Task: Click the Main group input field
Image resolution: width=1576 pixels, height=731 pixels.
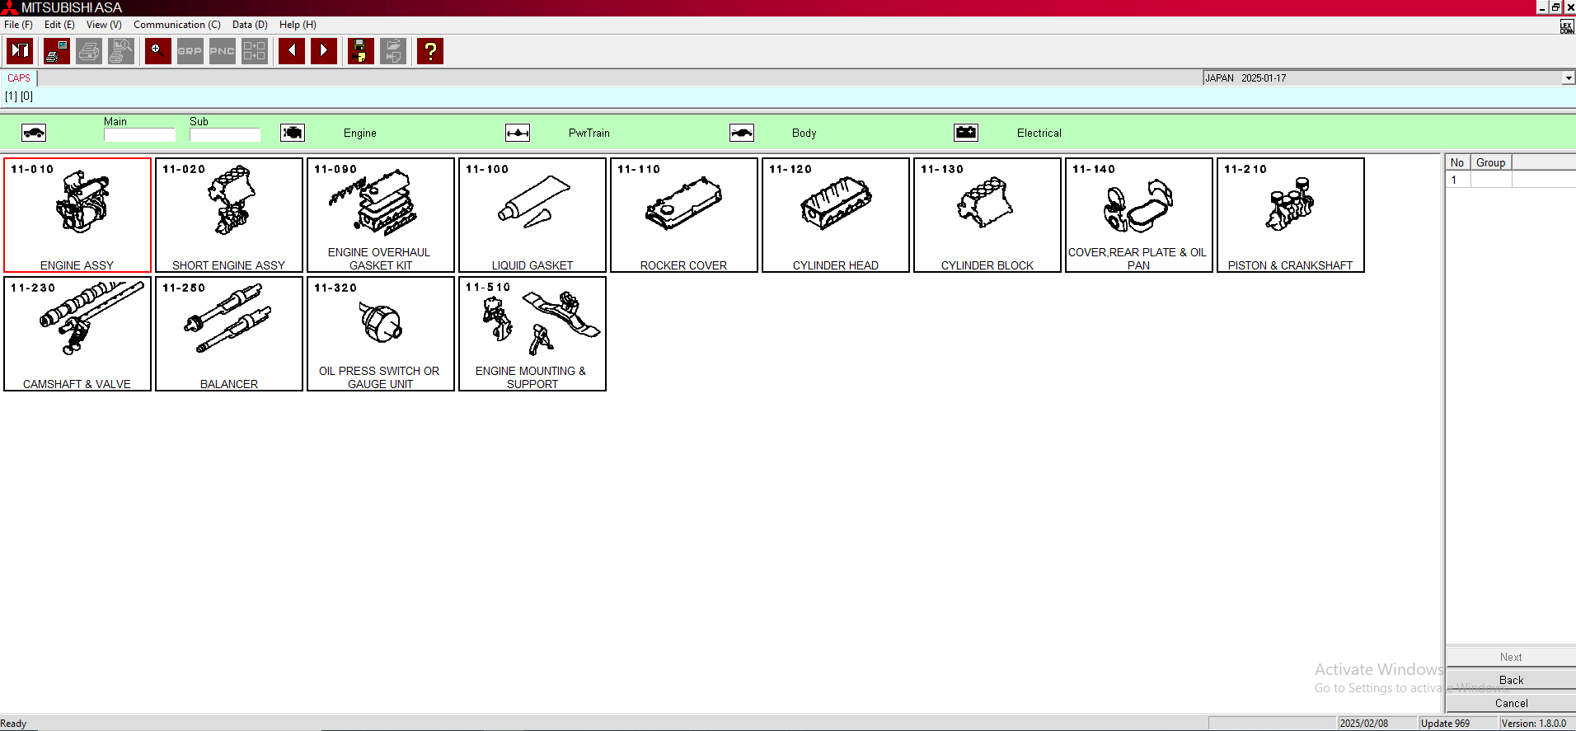Action: coord(139,134)
